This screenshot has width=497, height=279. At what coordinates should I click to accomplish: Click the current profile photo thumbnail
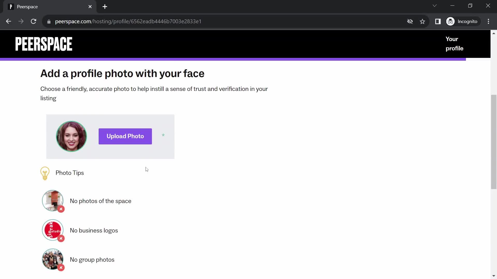71,136
